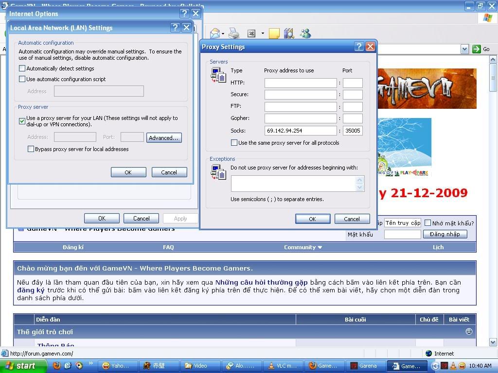The height and width of the screenshot is (373, 498).
Task: Click Cancel in Proxy Settings
Action: (x=352, y=219)
